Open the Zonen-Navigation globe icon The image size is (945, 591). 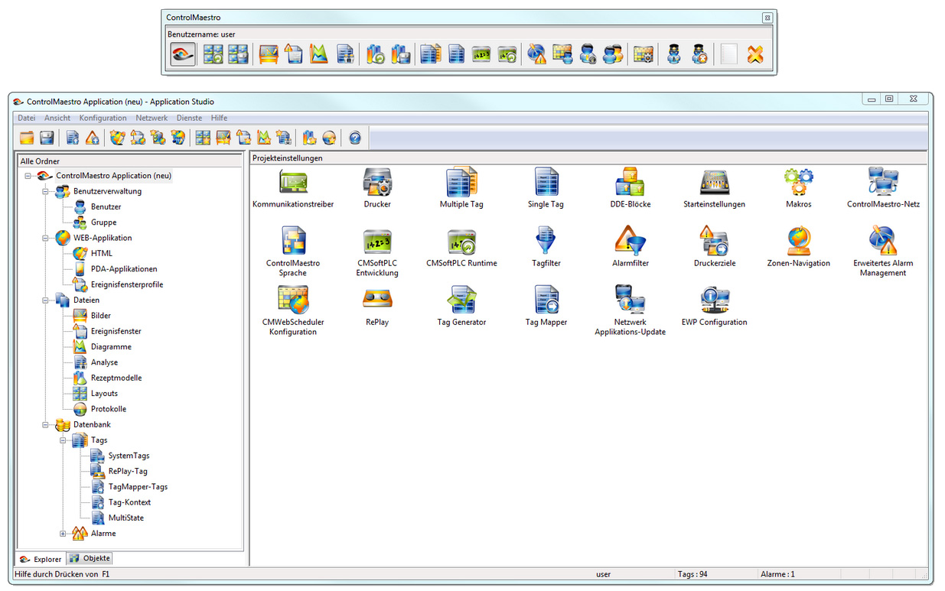(798, 240)
